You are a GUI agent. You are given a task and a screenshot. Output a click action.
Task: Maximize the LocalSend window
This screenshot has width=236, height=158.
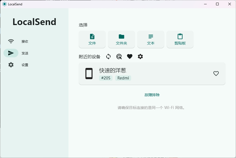click(x=217, y=4)
